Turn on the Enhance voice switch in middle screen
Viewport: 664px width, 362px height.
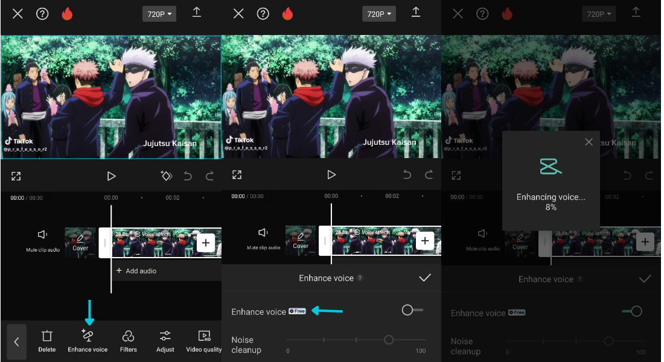click(412, 310)
